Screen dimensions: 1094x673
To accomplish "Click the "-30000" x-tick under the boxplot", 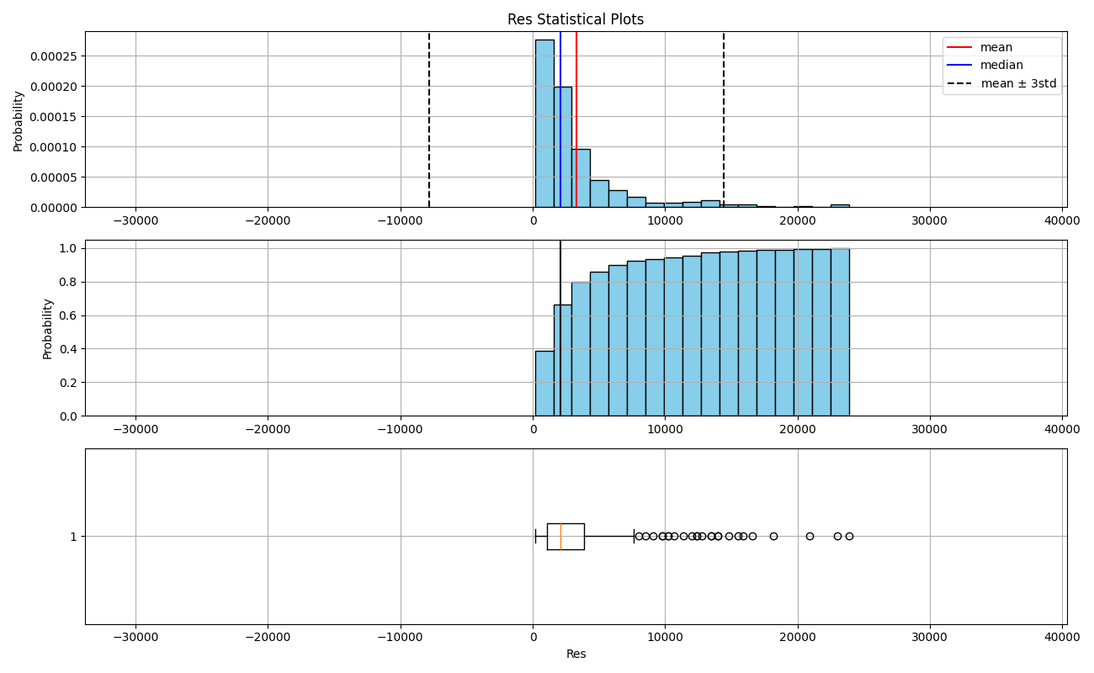I will point(135,637).
